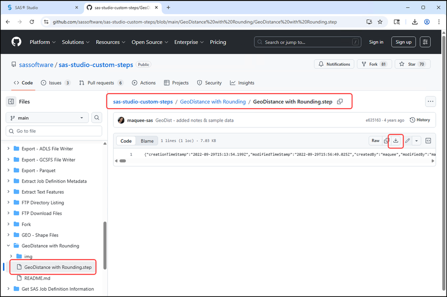Image resolution: width=447 pixels, height=297 pixels.
Task: Expand Export - Parquet folder
Action: pyautogui.click(x=8, y=170)
